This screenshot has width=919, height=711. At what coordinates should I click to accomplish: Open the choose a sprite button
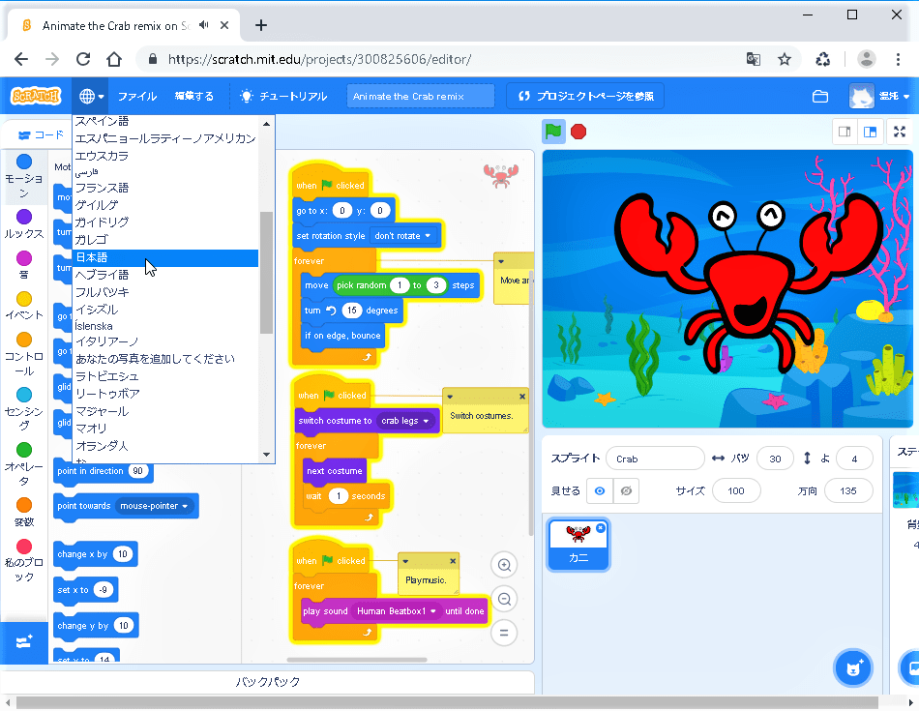click(853, 668)
